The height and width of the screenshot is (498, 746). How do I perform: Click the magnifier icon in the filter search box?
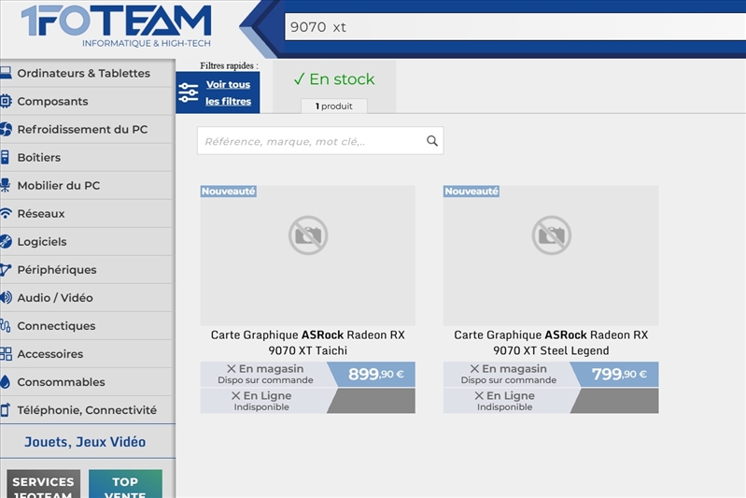[x=431, y=141]
